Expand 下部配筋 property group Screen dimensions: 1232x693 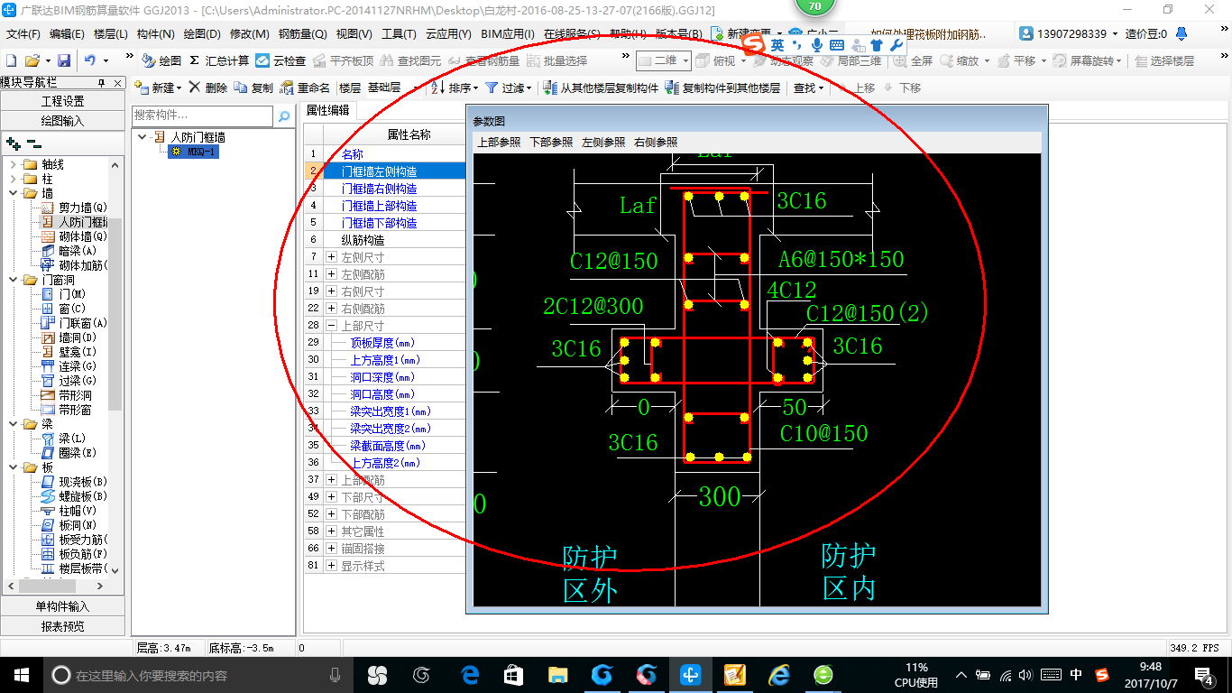[332, 514]
